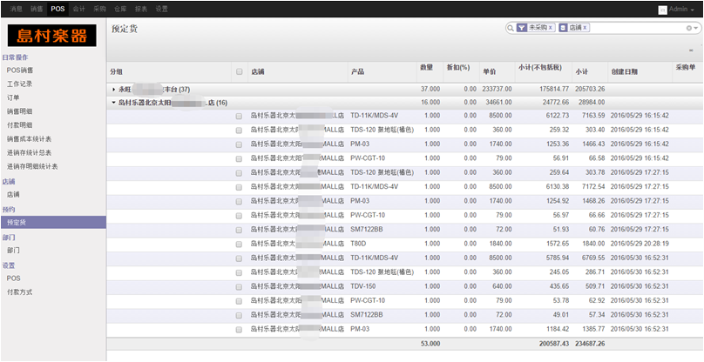This screenshot has width=704, height=362.
Task: Check the T80D row checkbox
Action: point(239,245)
